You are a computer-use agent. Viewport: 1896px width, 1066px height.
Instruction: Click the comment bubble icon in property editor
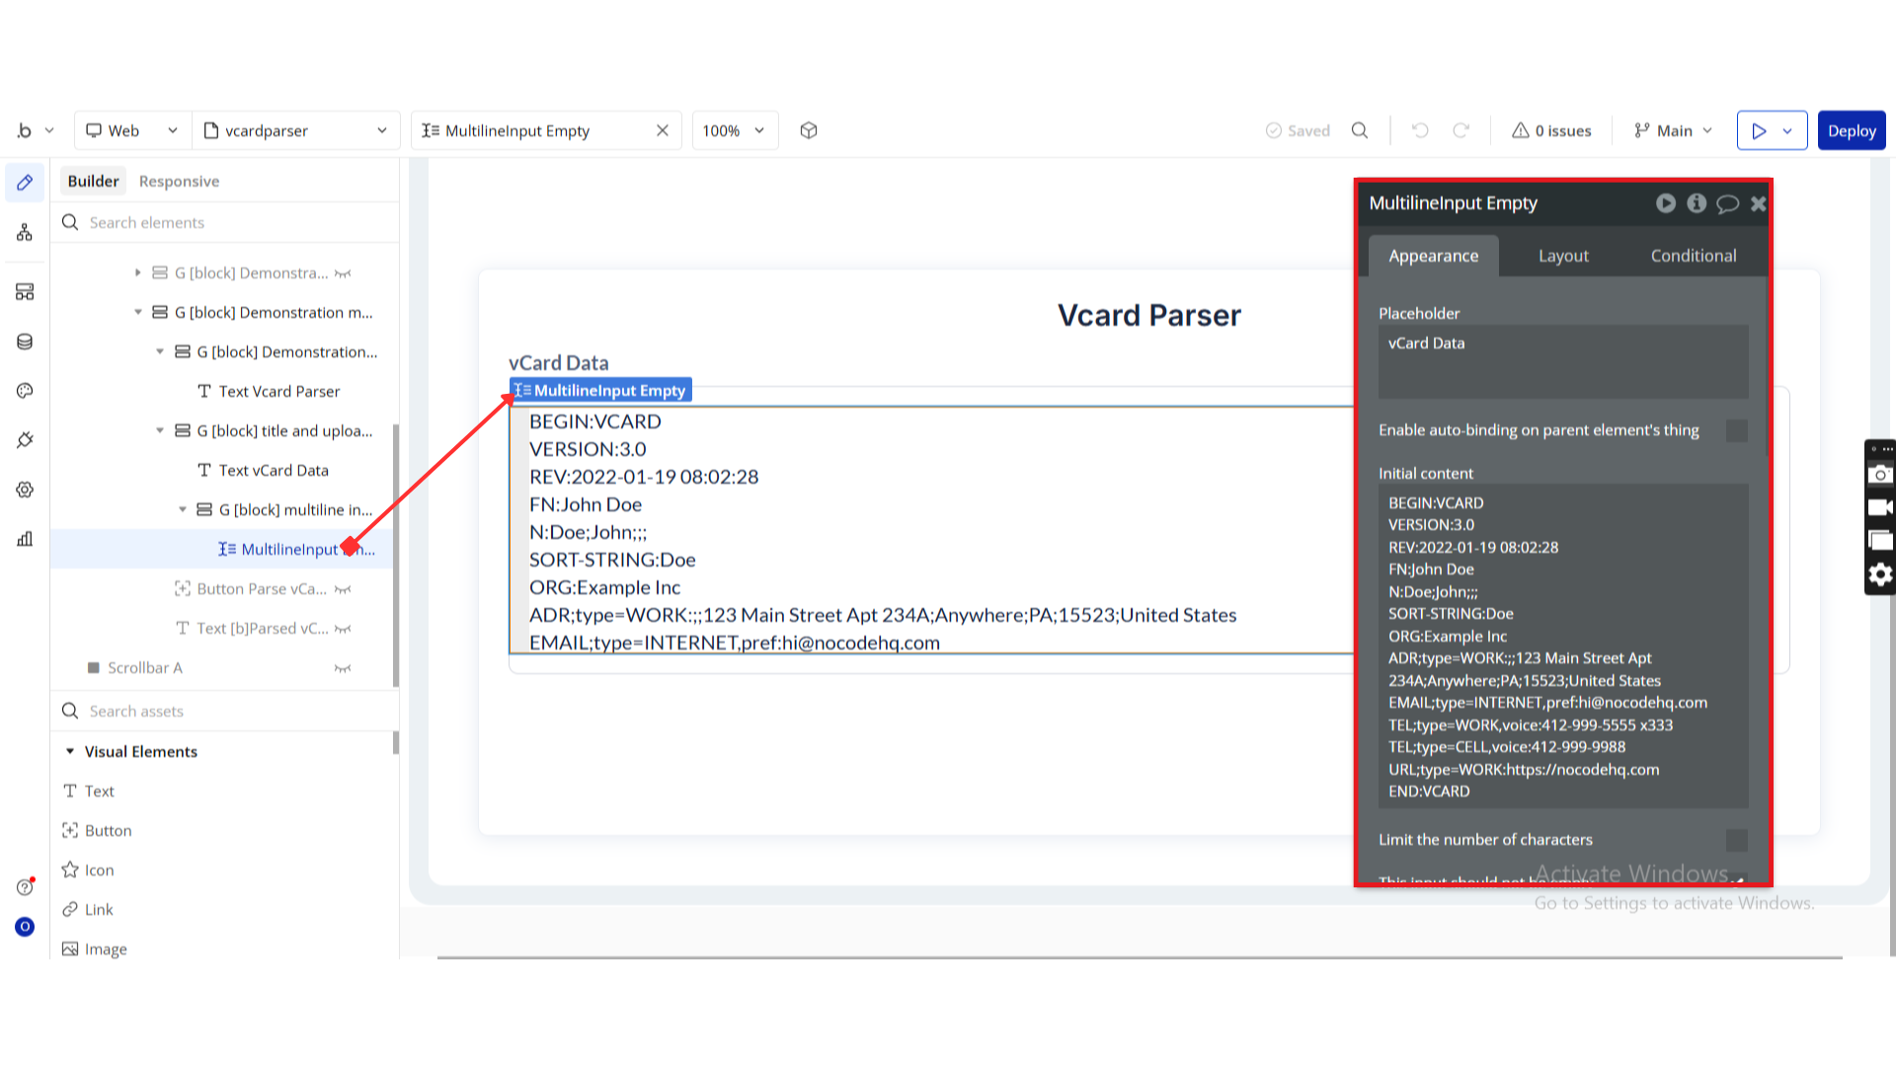point(1727,203)
